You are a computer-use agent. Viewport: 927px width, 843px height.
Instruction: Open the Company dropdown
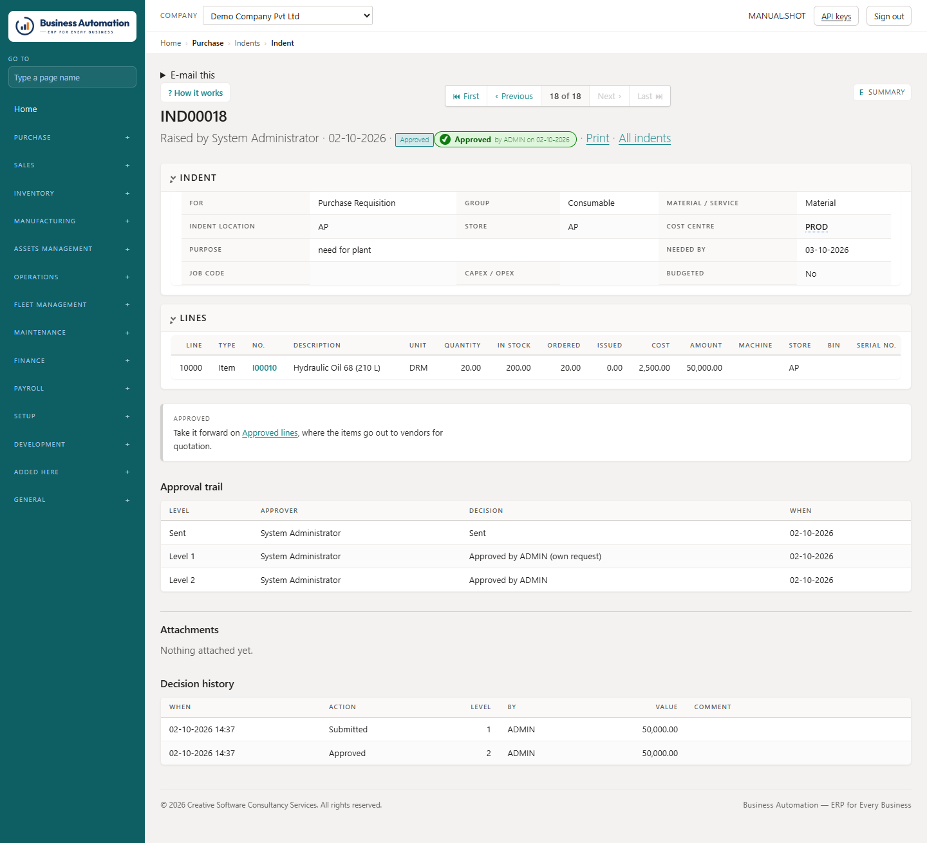[x=288, y=15]
